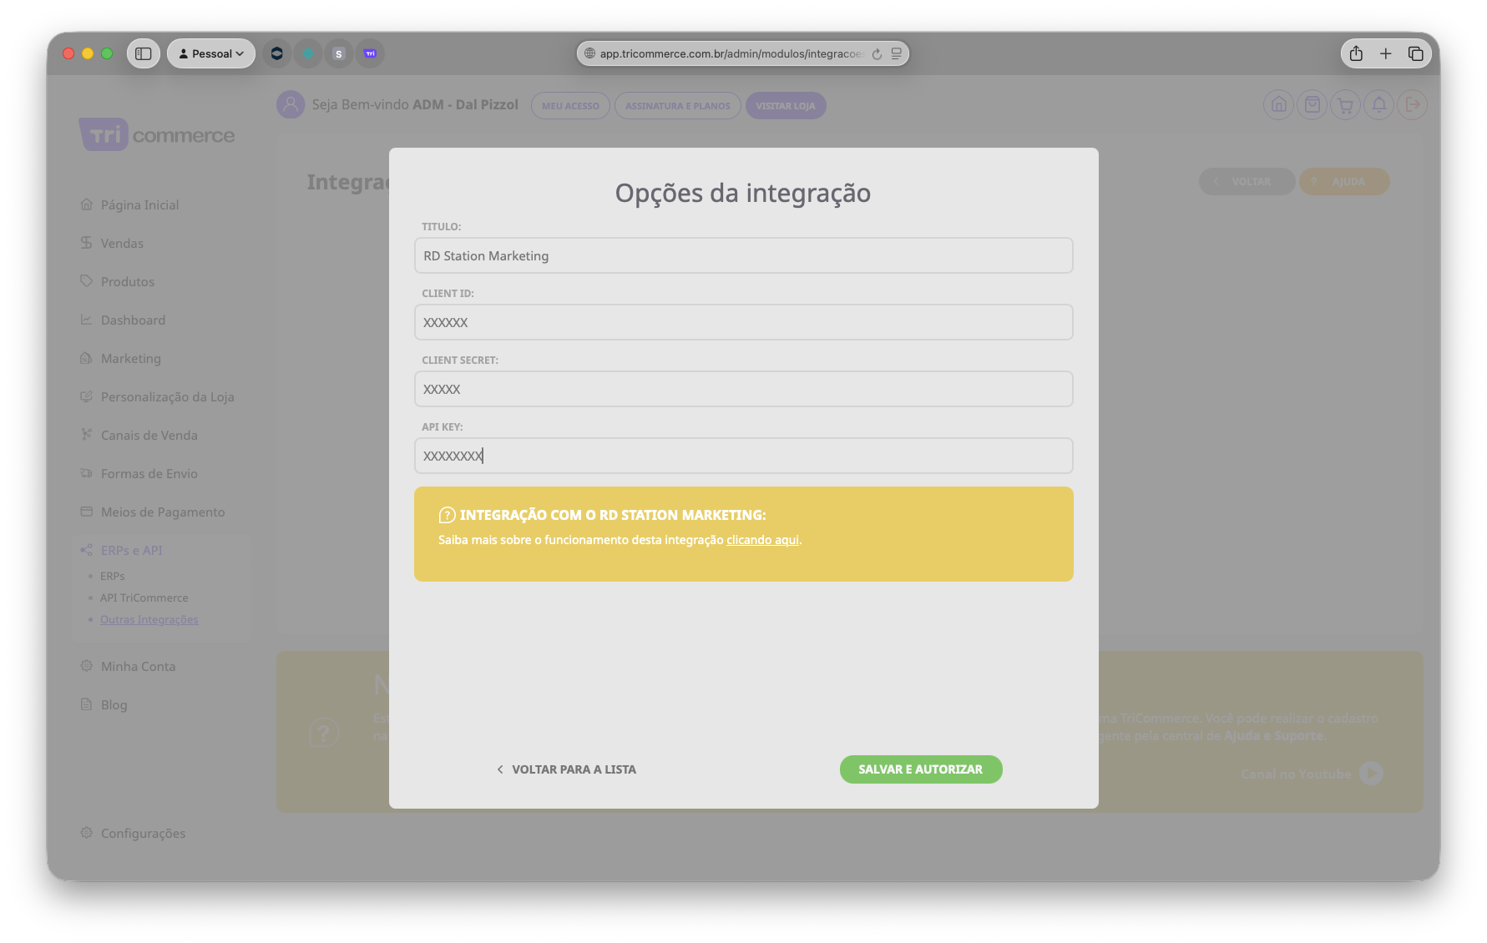1487x943 pixels.
Task: Switch to the purple Tri pinned tab
Action: tap(370, 53)
